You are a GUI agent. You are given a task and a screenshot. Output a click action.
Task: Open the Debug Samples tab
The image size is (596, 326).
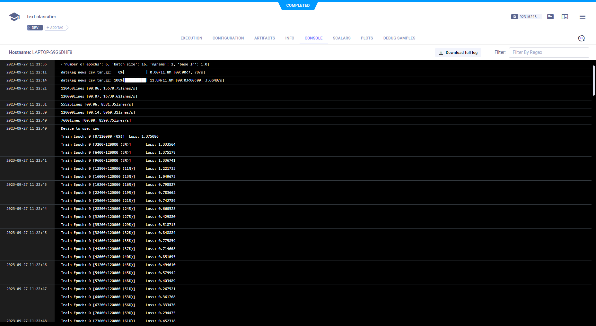point(399,38)
